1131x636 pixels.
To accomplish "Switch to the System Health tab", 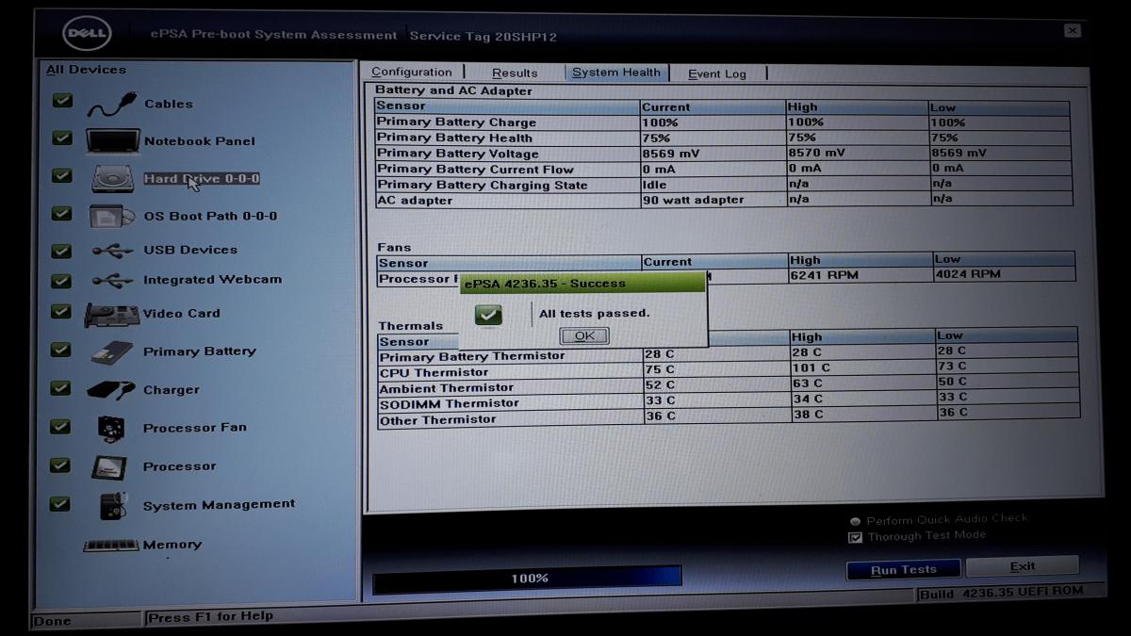I will coord(616,73).
